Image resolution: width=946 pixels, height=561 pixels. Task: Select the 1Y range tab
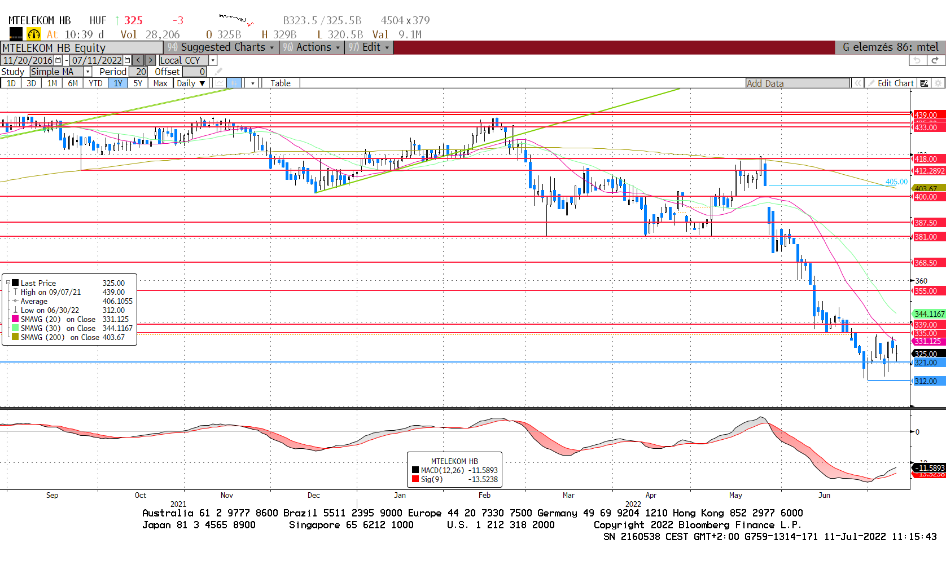pos(117,83)
